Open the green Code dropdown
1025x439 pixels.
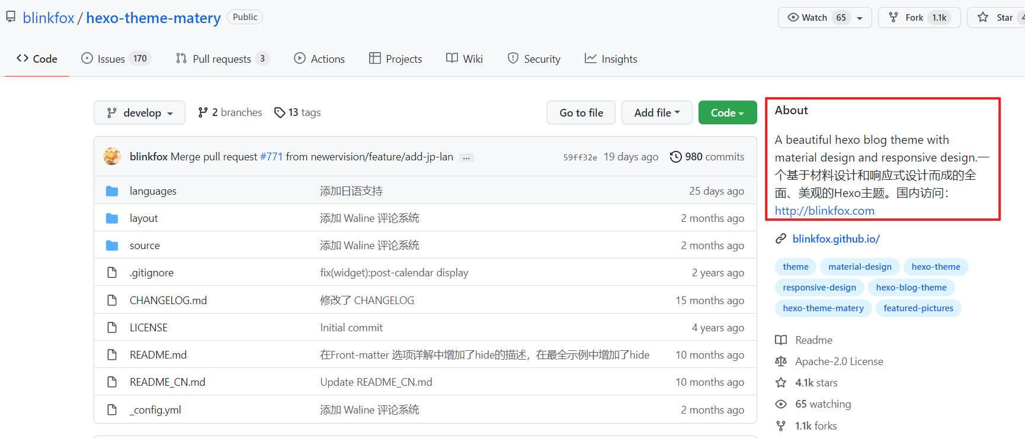(728, 112)
